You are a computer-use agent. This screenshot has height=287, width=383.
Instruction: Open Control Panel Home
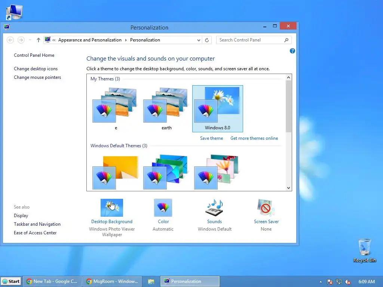34,55
